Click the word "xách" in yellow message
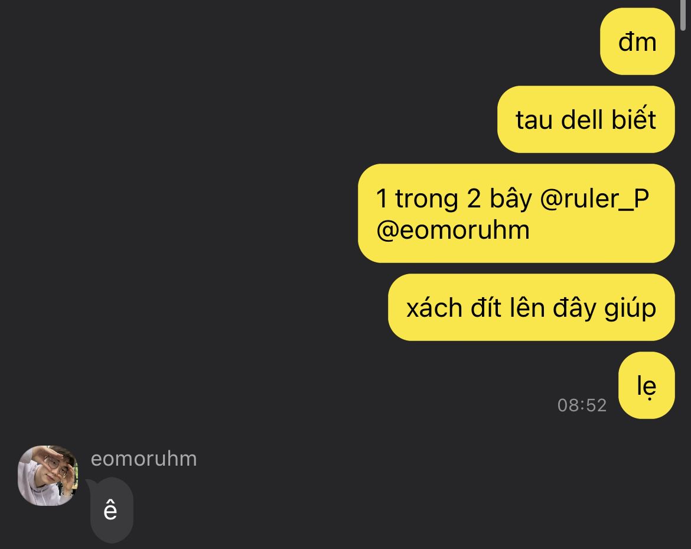The height and width of the screenshot is (549, 691). (434, 307)
